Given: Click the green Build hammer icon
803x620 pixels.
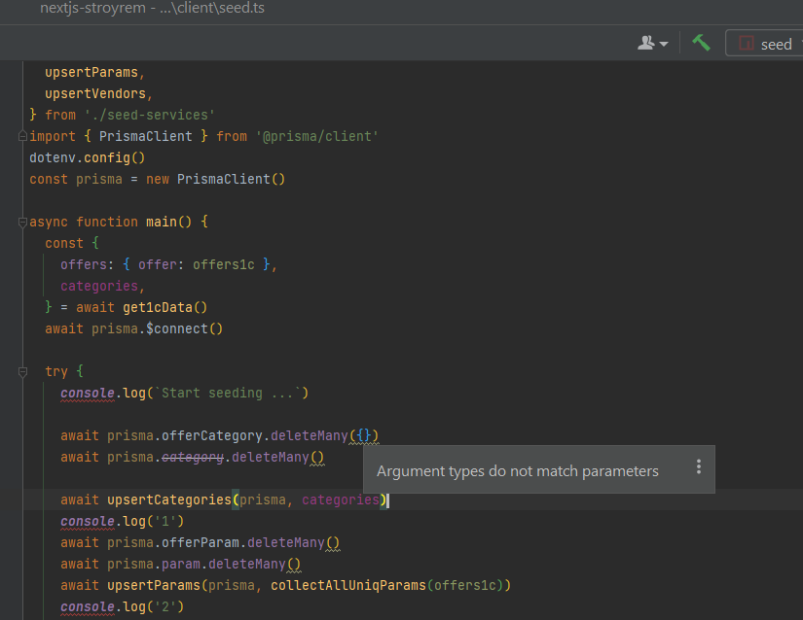Looking at the screenshot, I should point(701,43).
